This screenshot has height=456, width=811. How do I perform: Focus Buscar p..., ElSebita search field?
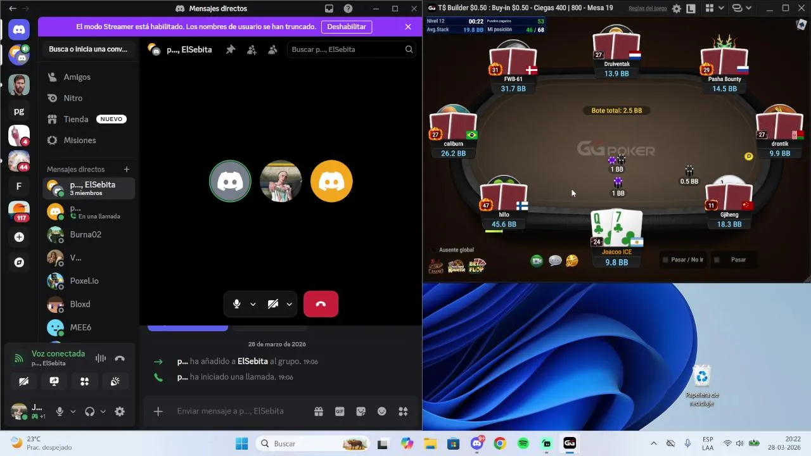tap(352, 49)
